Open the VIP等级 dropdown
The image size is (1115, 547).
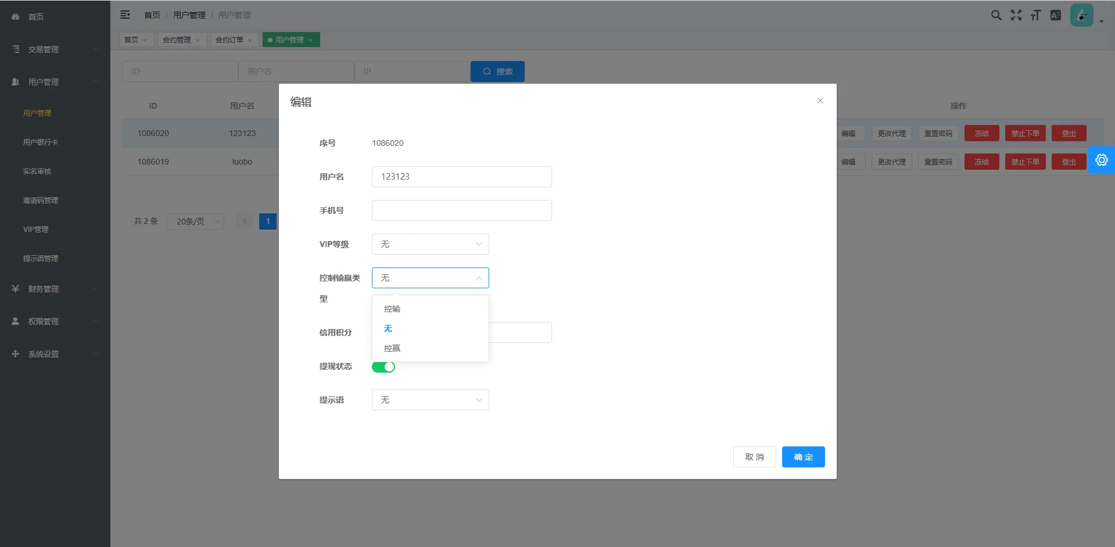430,244
